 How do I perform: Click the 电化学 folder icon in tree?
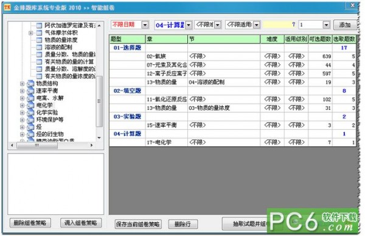[x=30, y=106]
